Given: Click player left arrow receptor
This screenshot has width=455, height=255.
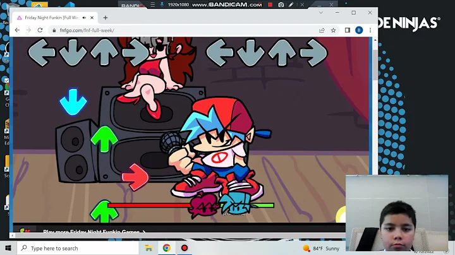Looking at the screenshot, I should pos(220,52).
